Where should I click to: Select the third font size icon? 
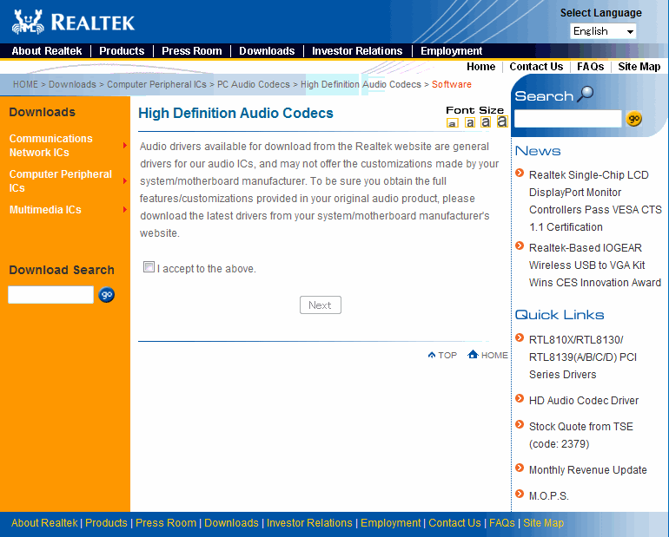click(486, 122)
